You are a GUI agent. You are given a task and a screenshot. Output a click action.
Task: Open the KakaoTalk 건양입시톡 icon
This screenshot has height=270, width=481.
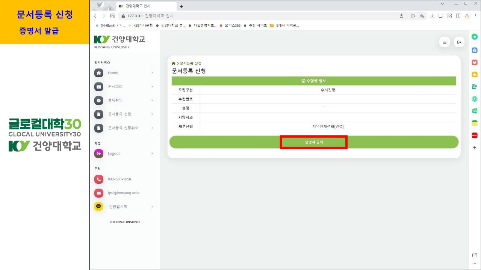click(98, 207)
